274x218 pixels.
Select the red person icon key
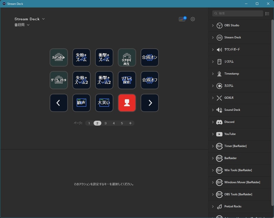127,103
